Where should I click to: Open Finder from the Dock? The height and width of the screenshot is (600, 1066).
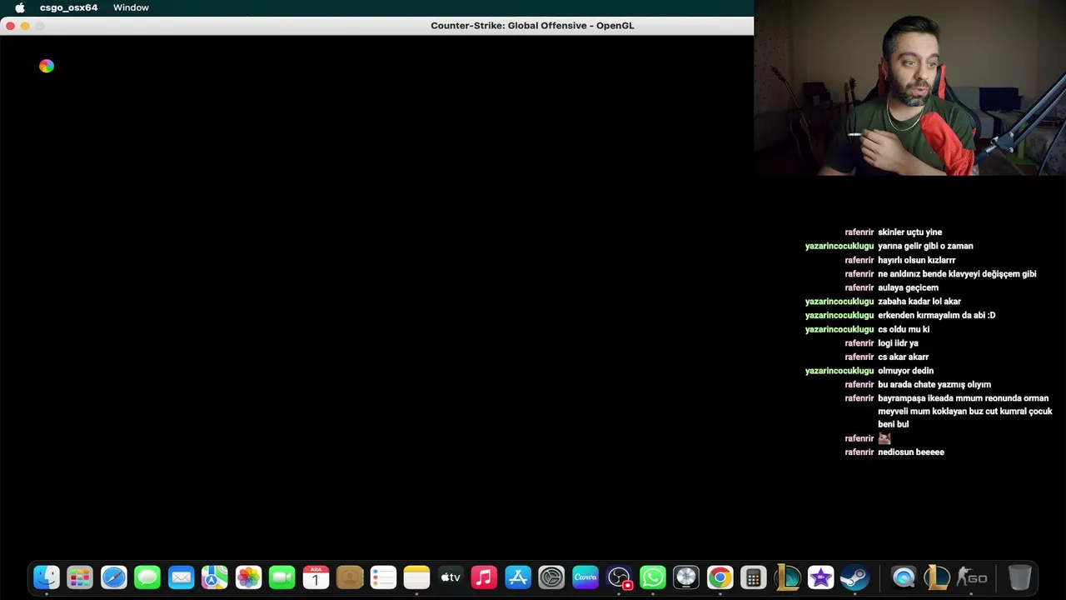tap(47, 577)
